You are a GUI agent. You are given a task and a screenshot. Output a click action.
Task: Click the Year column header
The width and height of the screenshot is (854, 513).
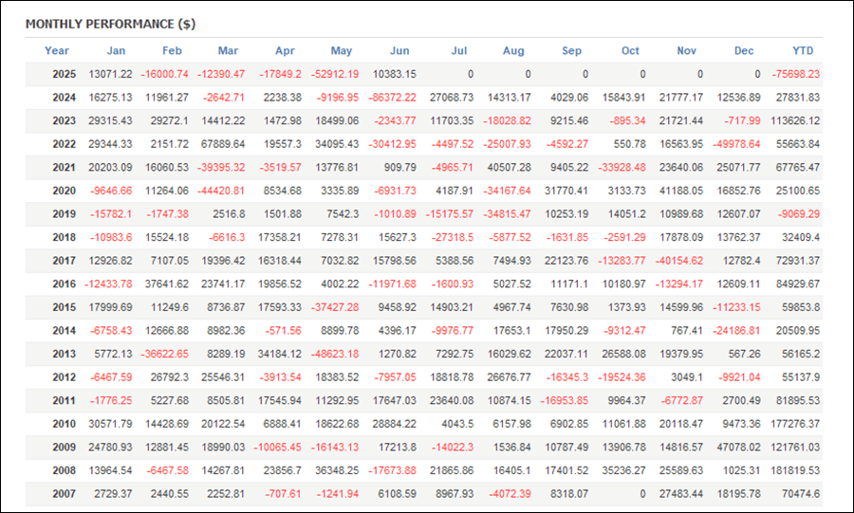(57, 50)
